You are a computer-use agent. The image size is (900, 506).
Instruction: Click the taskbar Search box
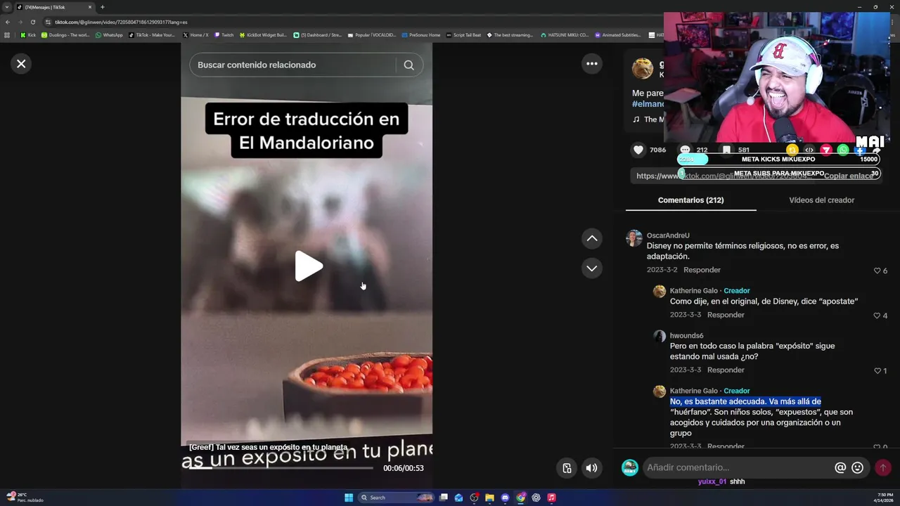click(x=397, y=498)
